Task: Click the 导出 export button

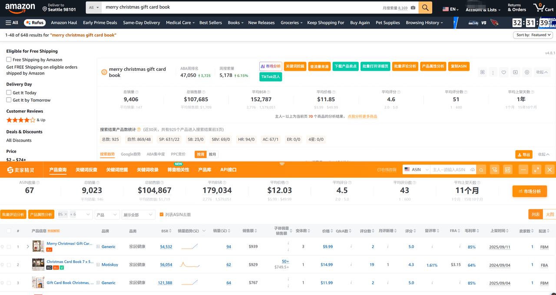Action: tap(523, 155)
